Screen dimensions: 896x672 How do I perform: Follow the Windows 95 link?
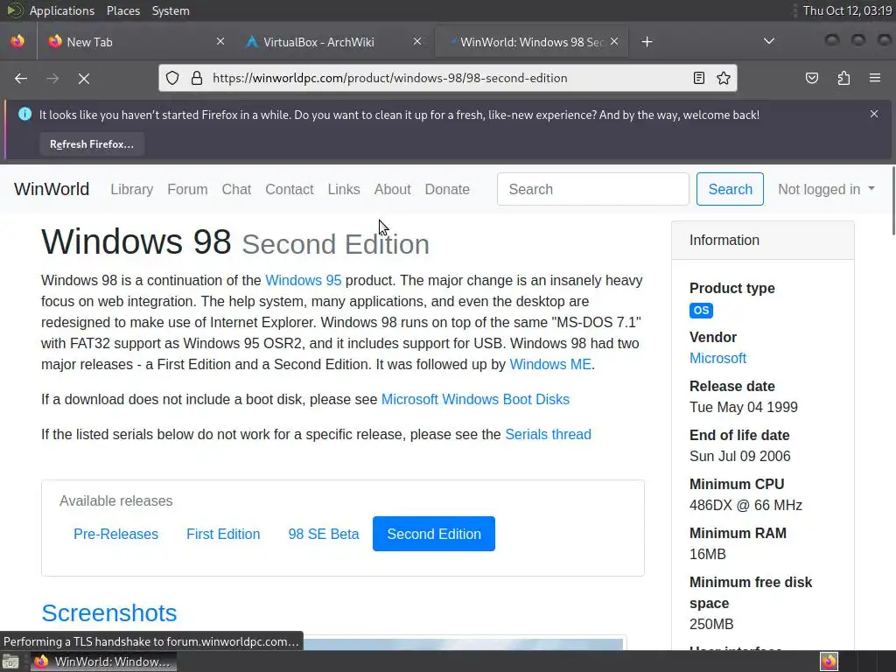pyautogui.click(x=304, y=281)
